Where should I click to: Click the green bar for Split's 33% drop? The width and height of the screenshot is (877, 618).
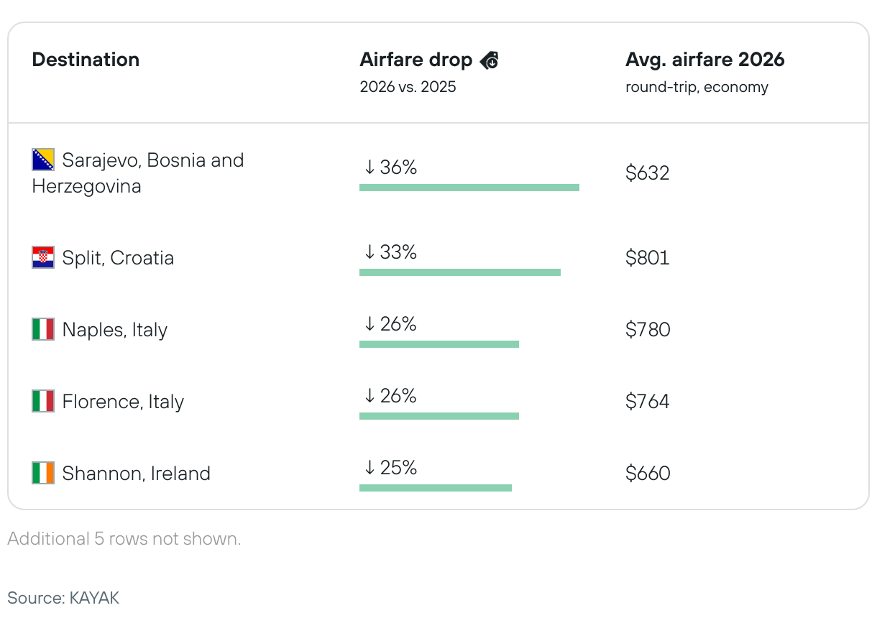coord(459,272)
